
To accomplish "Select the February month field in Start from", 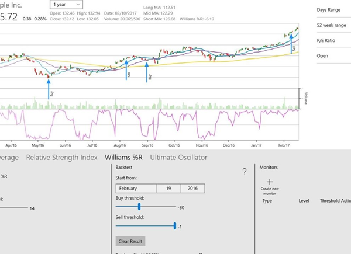I will (136, 189).
